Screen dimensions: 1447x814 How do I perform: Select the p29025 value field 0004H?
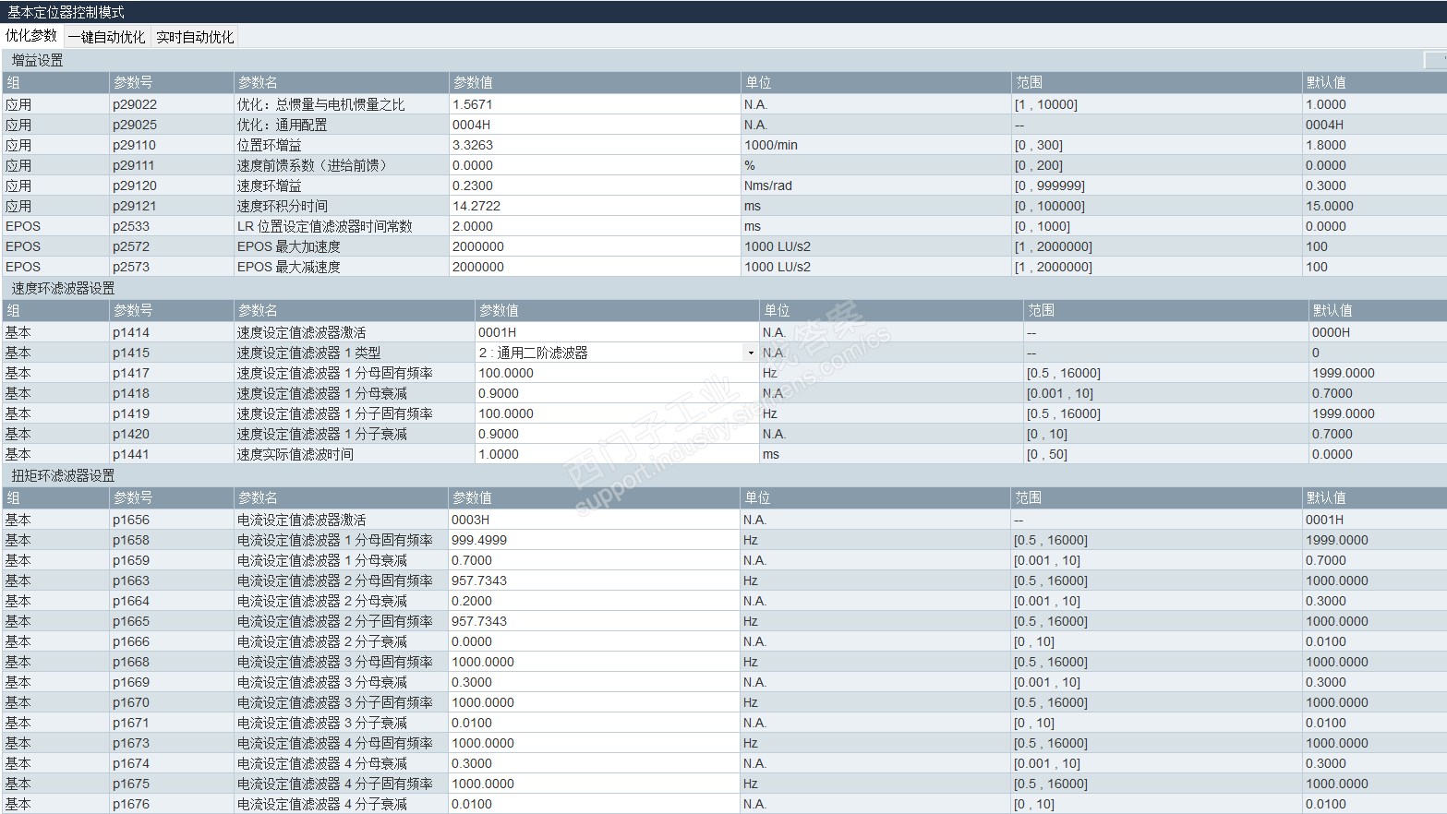click(595, 125)
